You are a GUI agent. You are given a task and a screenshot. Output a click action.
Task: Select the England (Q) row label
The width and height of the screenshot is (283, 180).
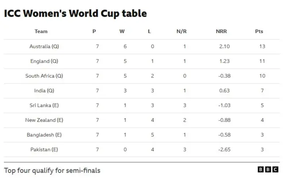(44, 61)
